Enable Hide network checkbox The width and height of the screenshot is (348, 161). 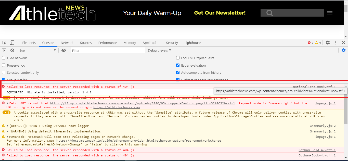click(4, 58)
